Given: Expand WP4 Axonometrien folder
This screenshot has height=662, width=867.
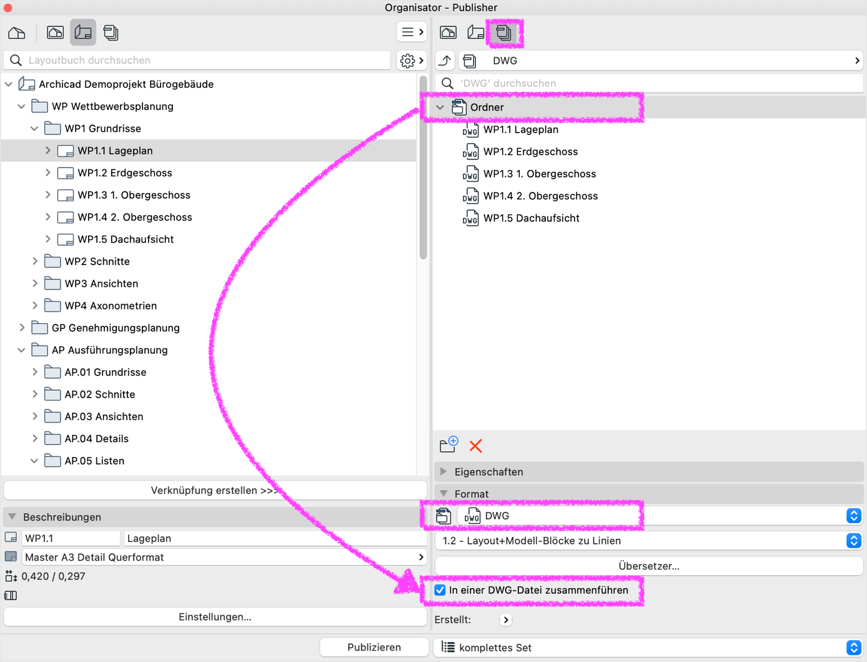Looking at the screenshot, I should pyautogui.click(x=35, y=306).
